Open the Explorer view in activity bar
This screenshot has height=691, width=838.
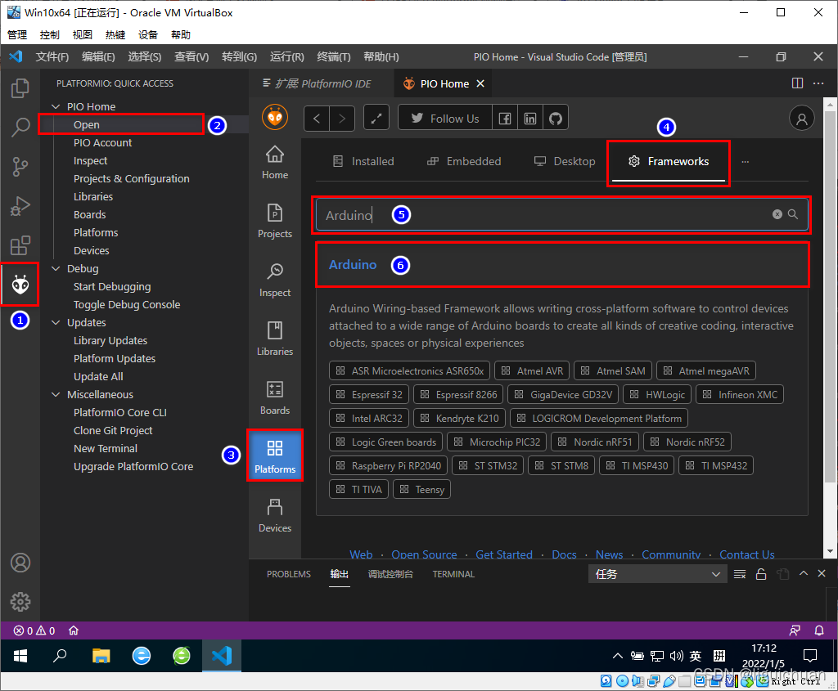click(x=20, y=88)
